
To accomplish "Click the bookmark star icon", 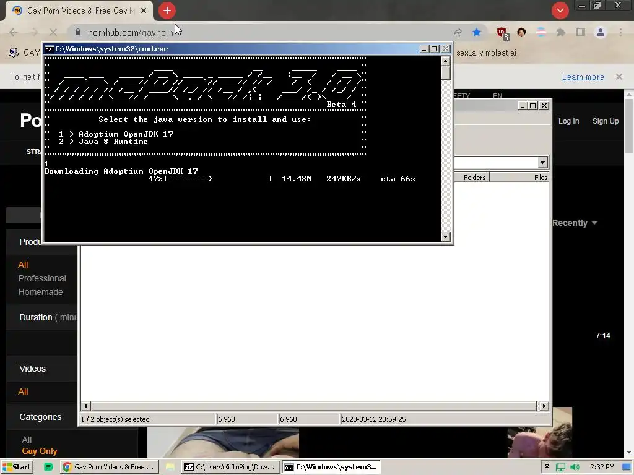I will 477,32.
